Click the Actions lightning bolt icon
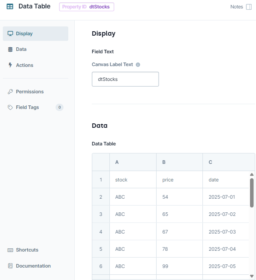Screen dimensions: 256x280 (x=10, y=65)
